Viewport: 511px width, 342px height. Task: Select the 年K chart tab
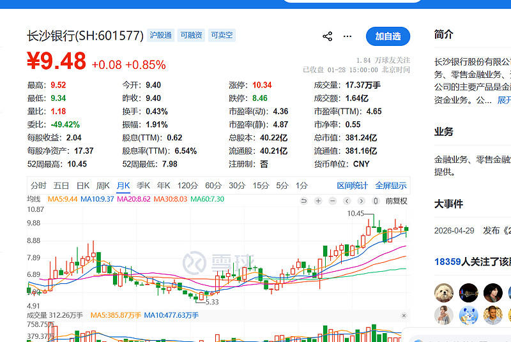coord(164,186)
